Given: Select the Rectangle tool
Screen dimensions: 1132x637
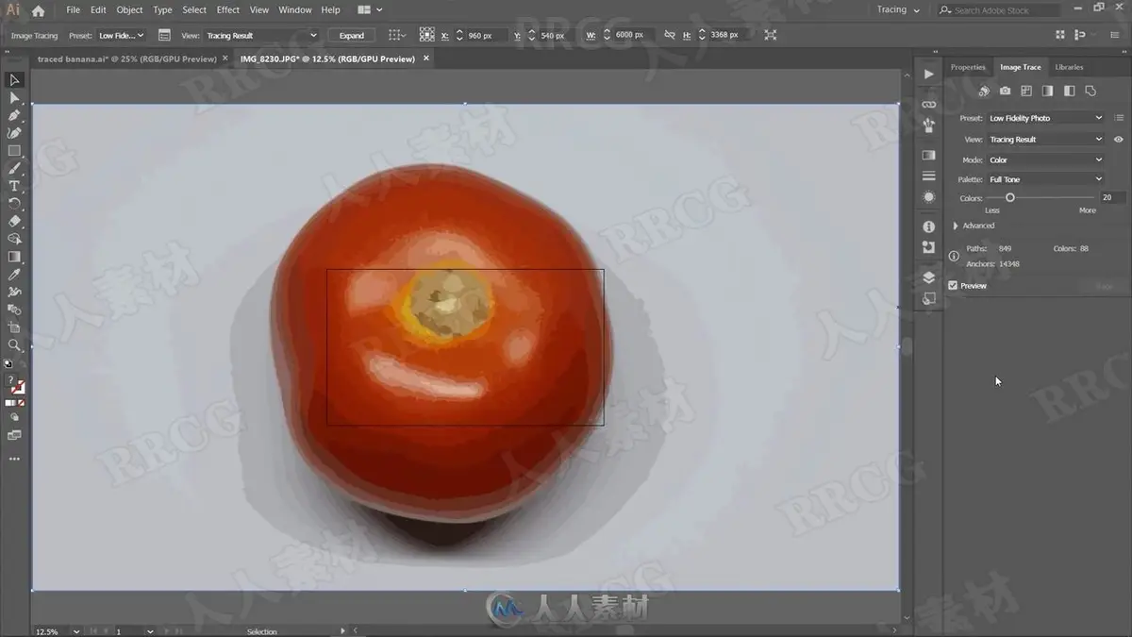Looking at the screenshot, I should point(14,151).
